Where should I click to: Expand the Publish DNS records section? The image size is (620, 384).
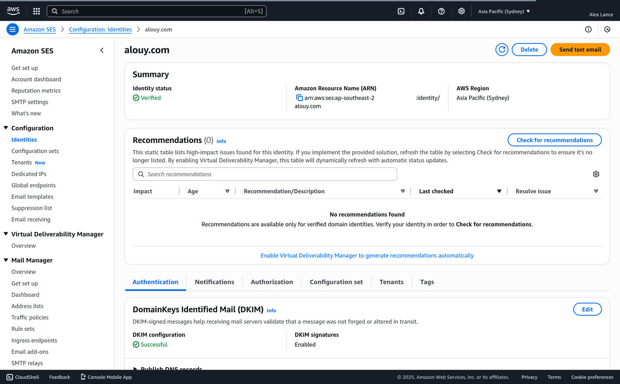pyautogui.click(x=136, y=369)
